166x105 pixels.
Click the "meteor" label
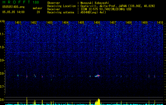pyautogui.click(x=37, y=8)
